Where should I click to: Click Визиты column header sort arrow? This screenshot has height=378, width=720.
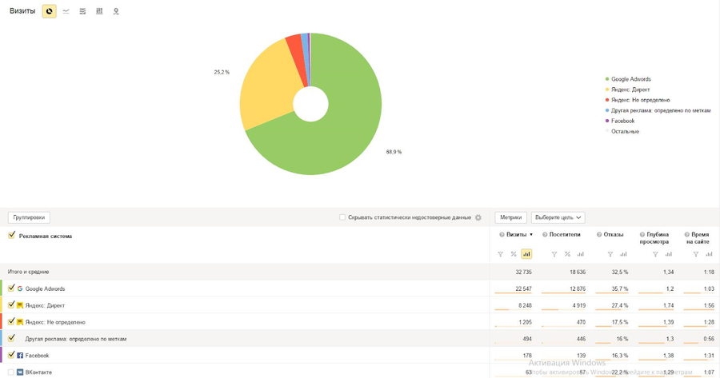pos(531,234)
